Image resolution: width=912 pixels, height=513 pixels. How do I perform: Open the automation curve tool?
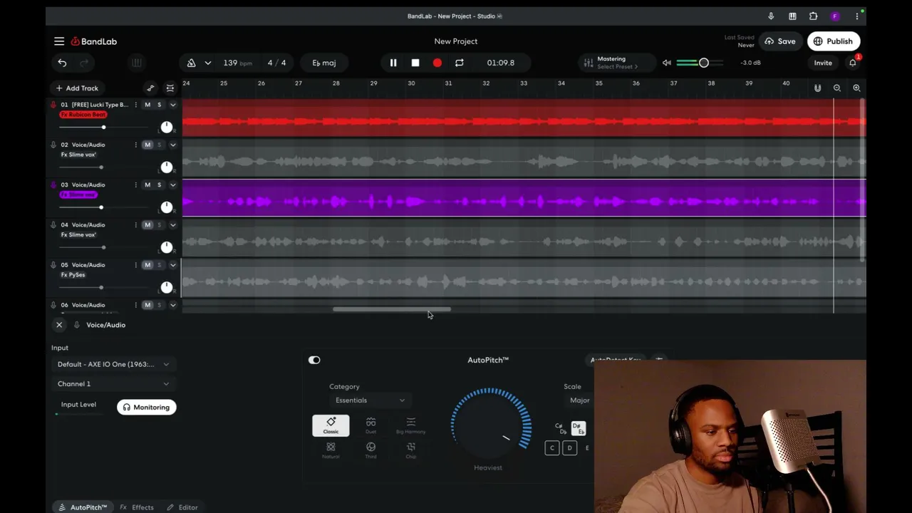150,88
